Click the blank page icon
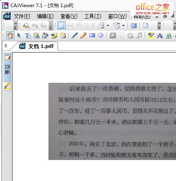This screenshot has height=181, width=176. [146, 25]
